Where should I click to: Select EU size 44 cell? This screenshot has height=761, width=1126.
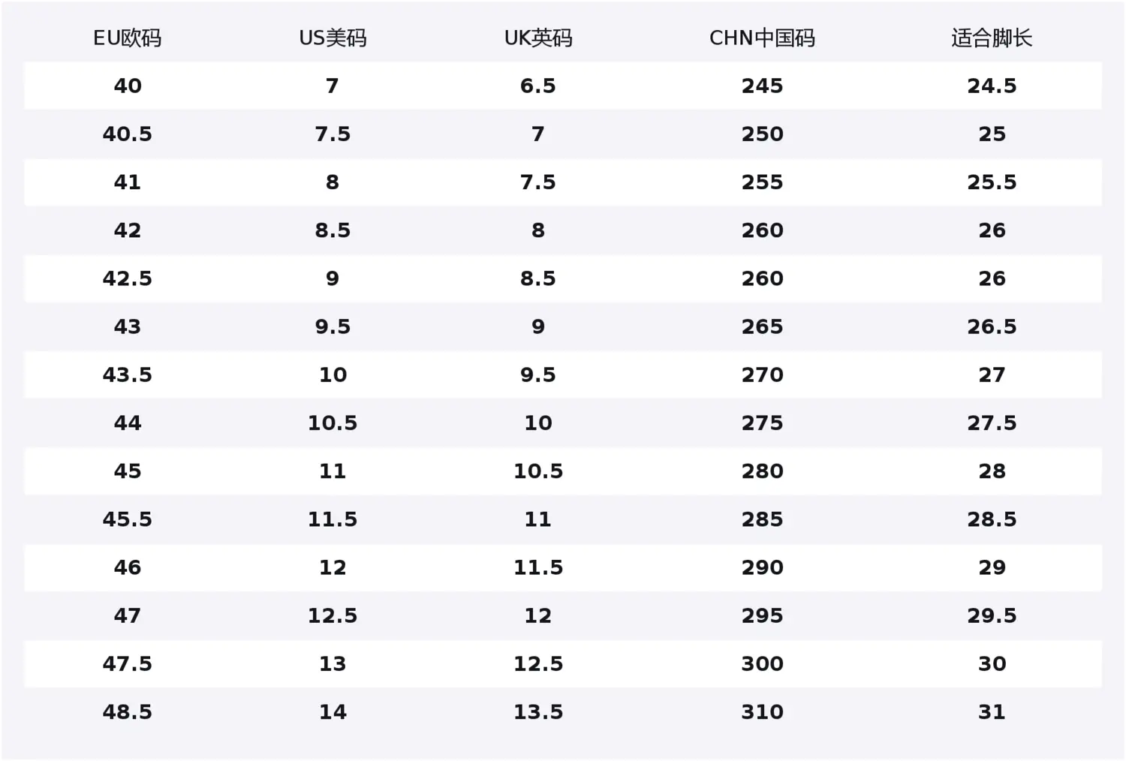click(128, 423)
